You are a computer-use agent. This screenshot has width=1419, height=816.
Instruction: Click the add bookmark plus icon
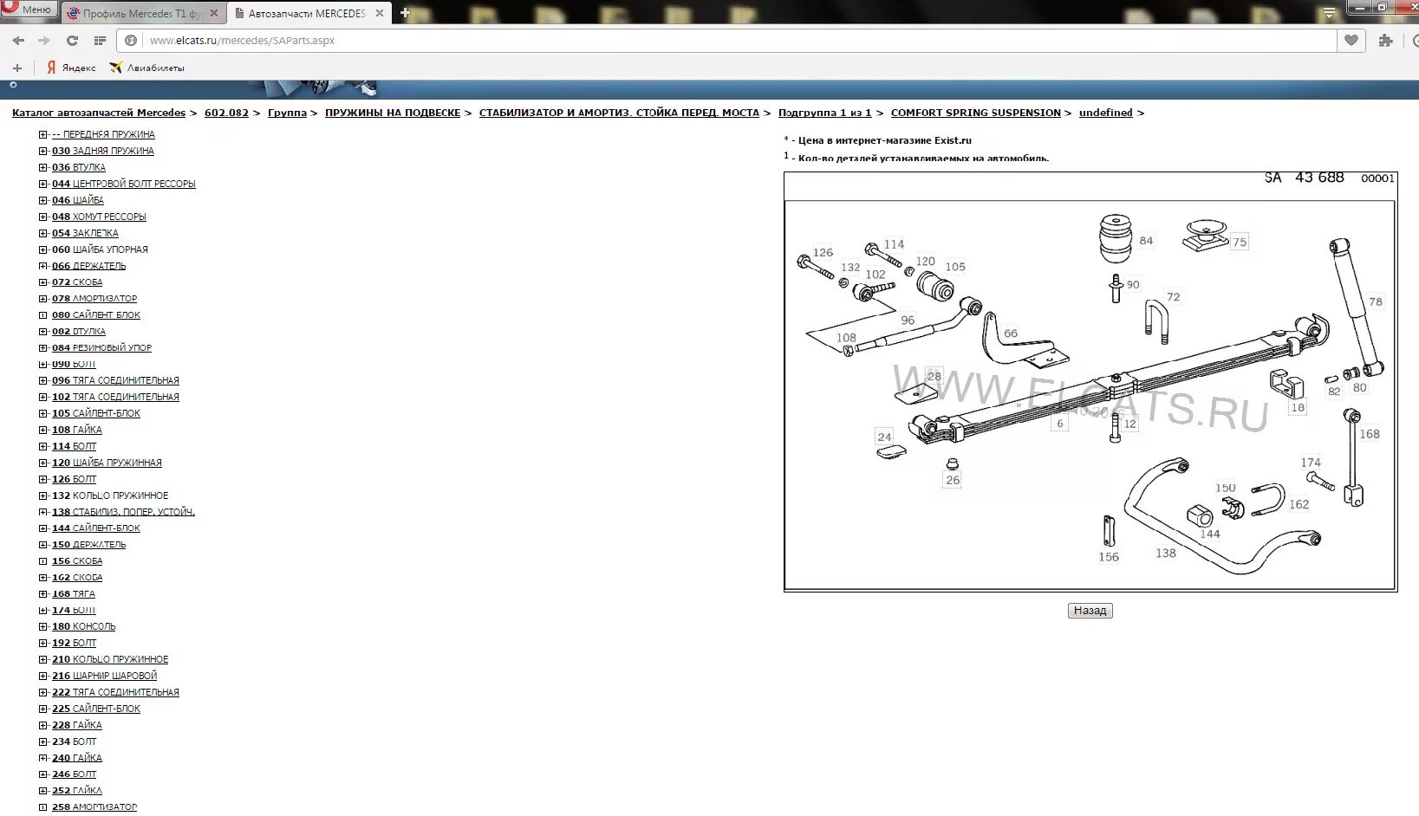click(16, 68)
